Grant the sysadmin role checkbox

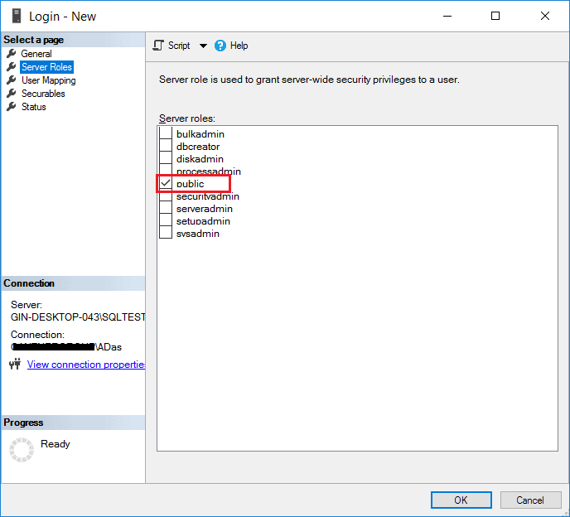[166, 233]
